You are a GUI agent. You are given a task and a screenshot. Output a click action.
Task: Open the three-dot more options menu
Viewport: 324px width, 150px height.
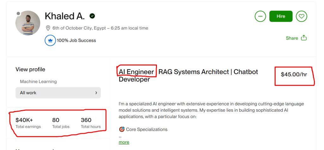click(260, 16)
